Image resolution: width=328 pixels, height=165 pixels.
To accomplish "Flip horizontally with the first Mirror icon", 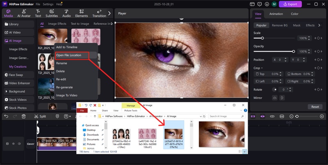I will click(x=275, y=98).
